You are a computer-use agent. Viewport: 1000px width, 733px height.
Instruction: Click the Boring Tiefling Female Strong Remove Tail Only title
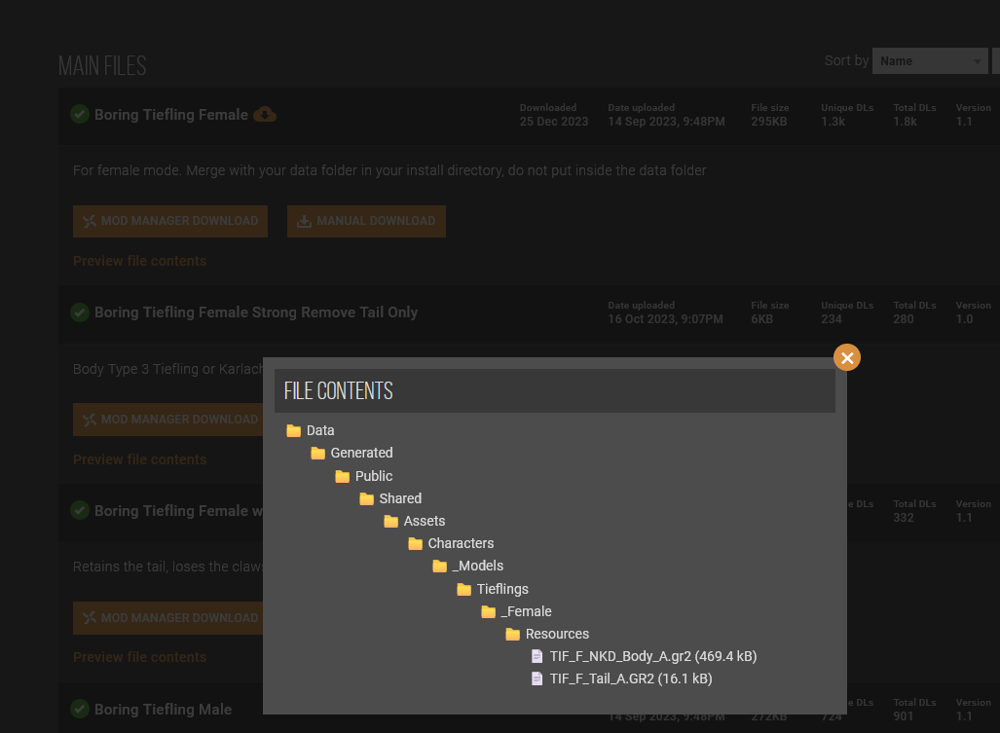point(255,312)
